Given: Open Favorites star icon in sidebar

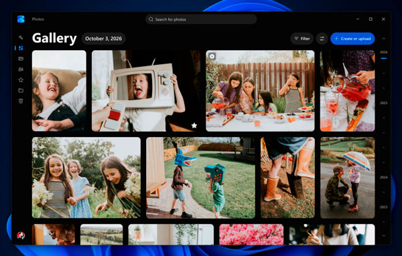Looking at the screenshot, I should click(21, 80).
